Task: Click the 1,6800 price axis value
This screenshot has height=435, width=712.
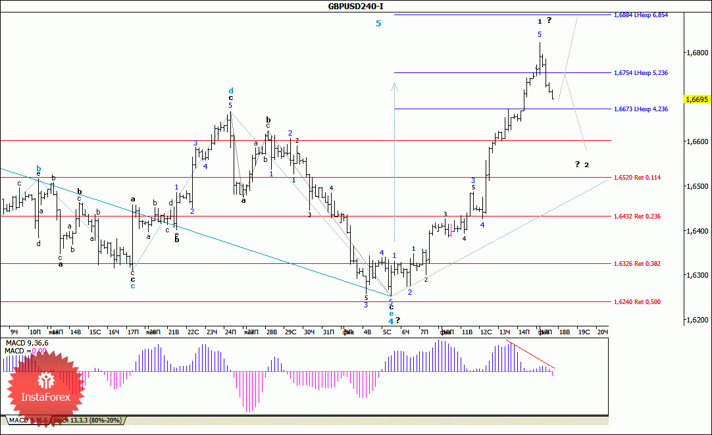Action: (x=697, y=53)
